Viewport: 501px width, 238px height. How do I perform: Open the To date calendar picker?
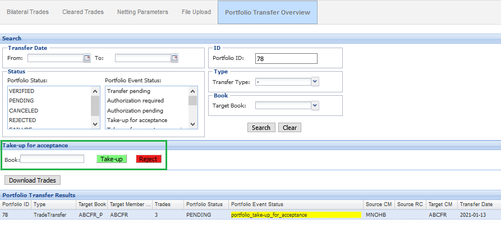click(174, 58)
